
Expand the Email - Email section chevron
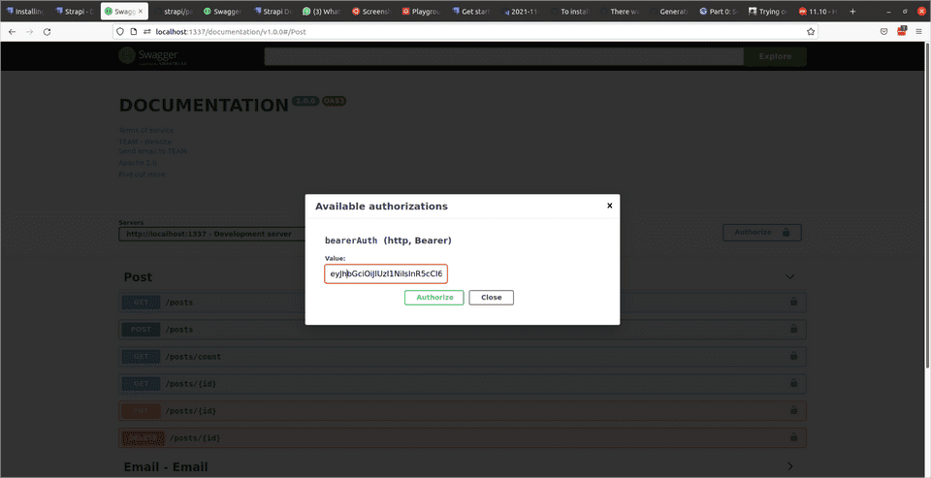(789, 466)
